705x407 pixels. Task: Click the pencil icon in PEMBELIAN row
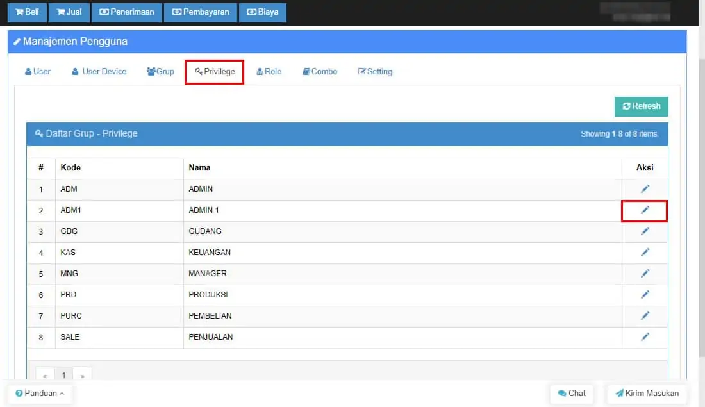(645, 316)
